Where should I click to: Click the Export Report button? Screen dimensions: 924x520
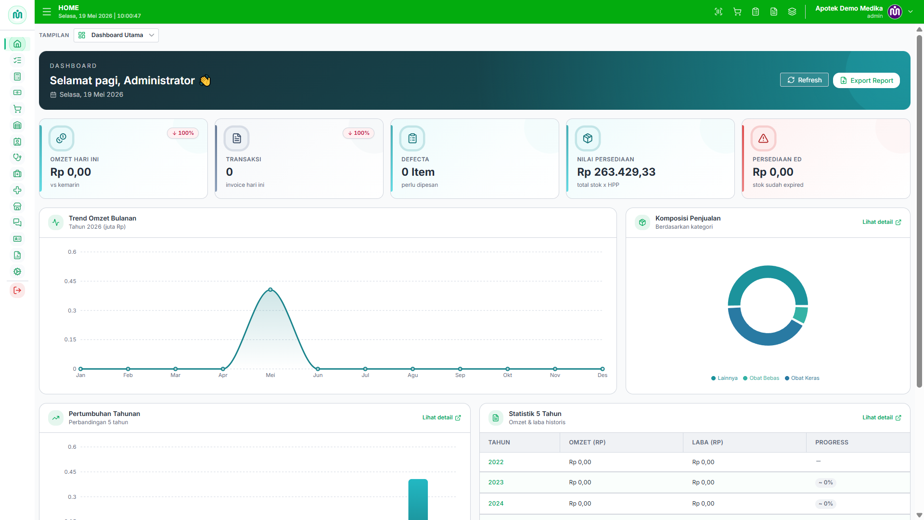pos(866,80)
